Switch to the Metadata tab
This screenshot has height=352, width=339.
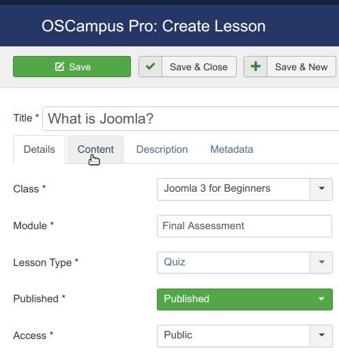pyautogui.click(x=232, y=149)
